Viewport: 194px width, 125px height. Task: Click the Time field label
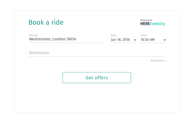143,35
